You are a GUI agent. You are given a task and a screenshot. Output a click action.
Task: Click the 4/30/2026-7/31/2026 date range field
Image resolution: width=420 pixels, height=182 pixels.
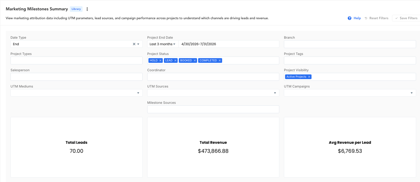point(229,44)
